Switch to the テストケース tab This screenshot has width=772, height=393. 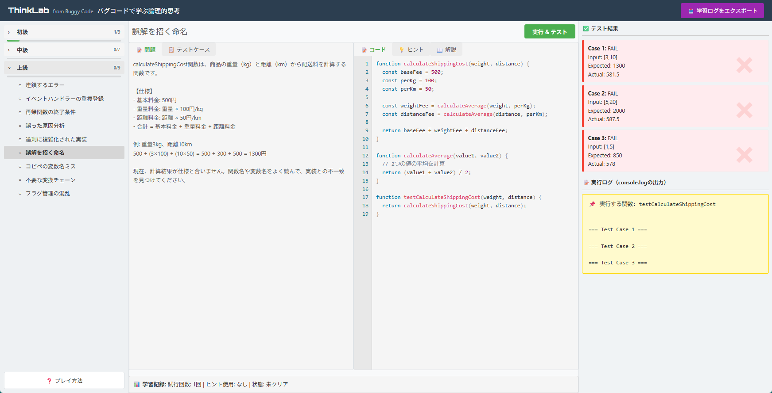(189, 50)
